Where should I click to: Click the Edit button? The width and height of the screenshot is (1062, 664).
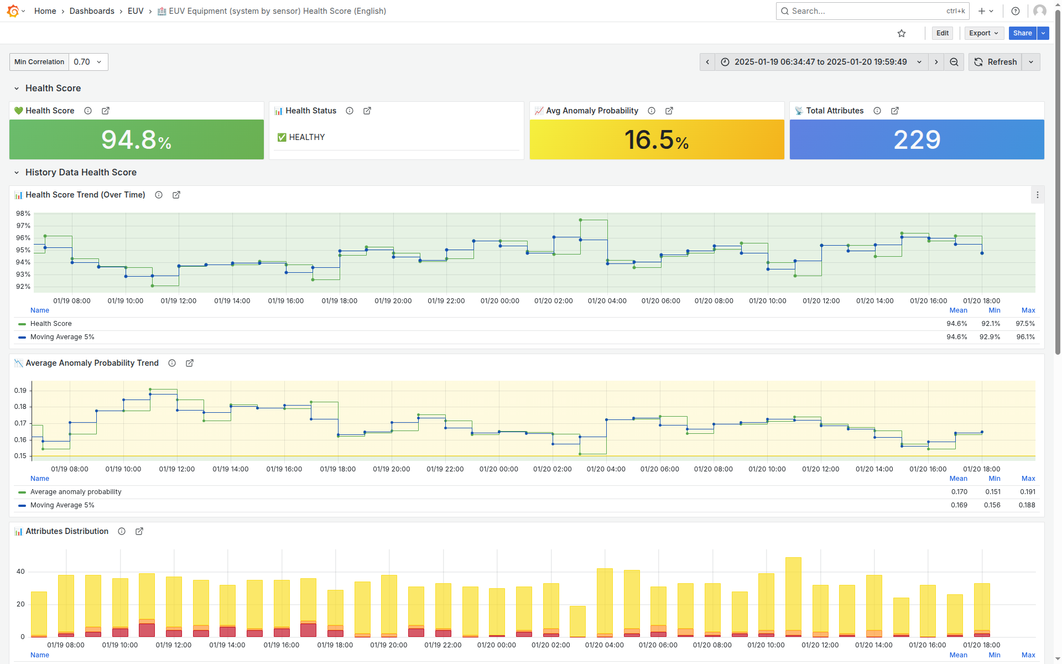click(942, 33)
